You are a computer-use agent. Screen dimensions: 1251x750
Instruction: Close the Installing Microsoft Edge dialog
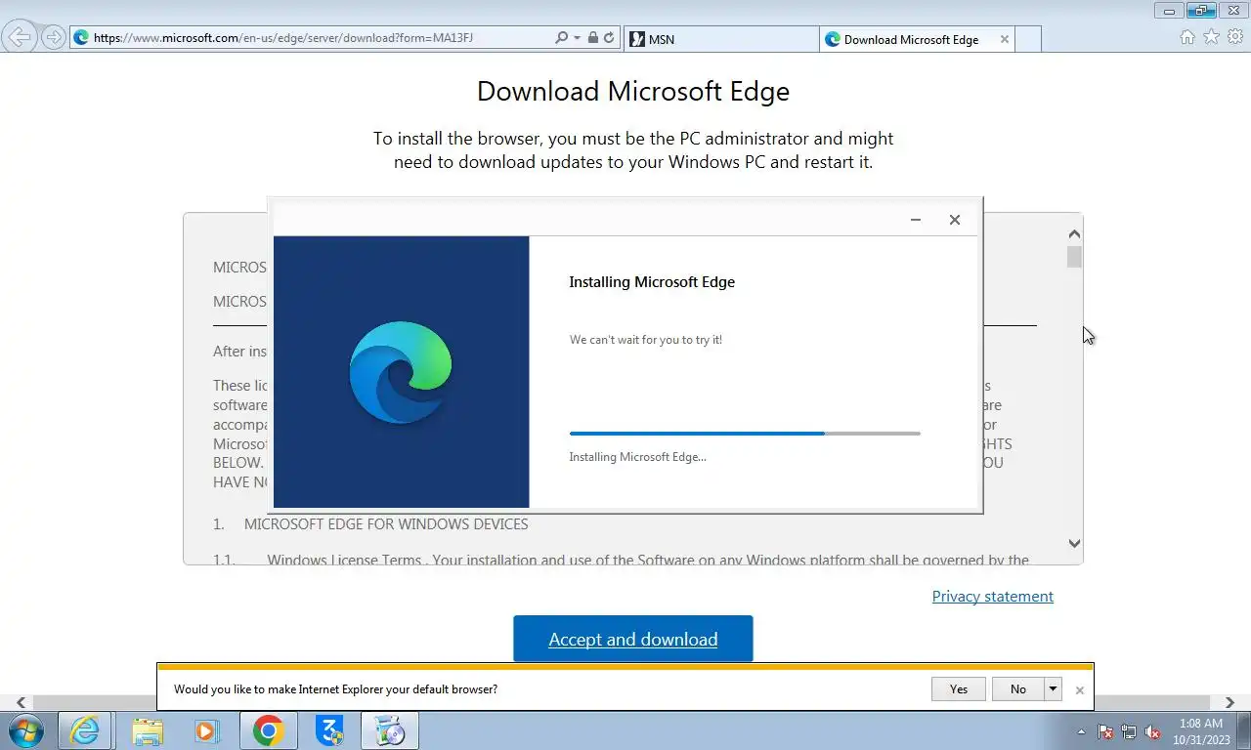(955, 220)
